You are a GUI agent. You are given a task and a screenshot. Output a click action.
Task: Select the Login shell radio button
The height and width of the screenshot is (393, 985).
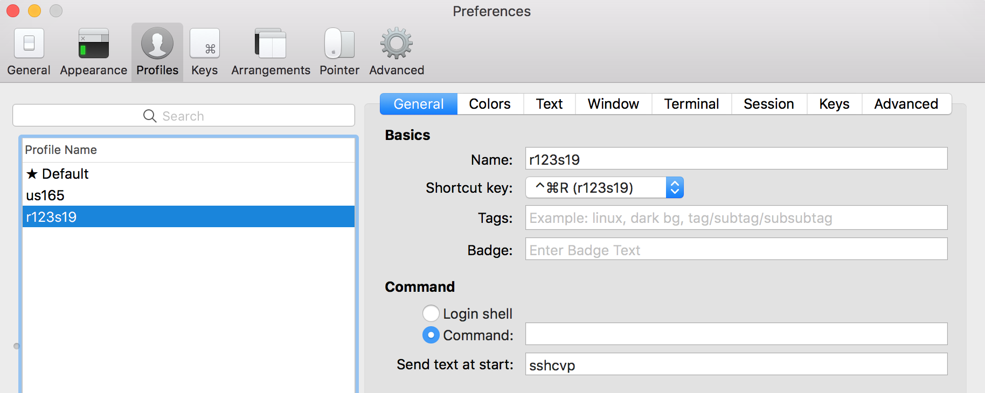pyautogui.click(x=431, y=313)
